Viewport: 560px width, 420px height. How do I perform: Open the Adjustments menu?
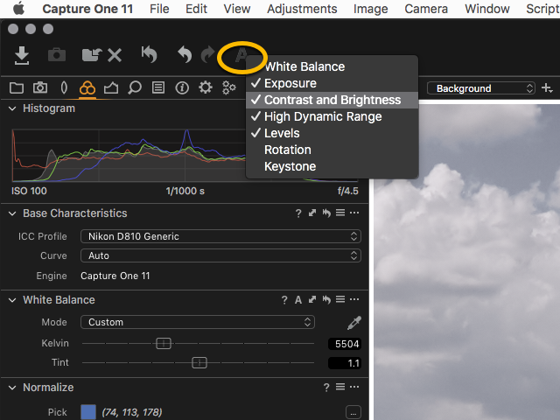coord(302,9)
